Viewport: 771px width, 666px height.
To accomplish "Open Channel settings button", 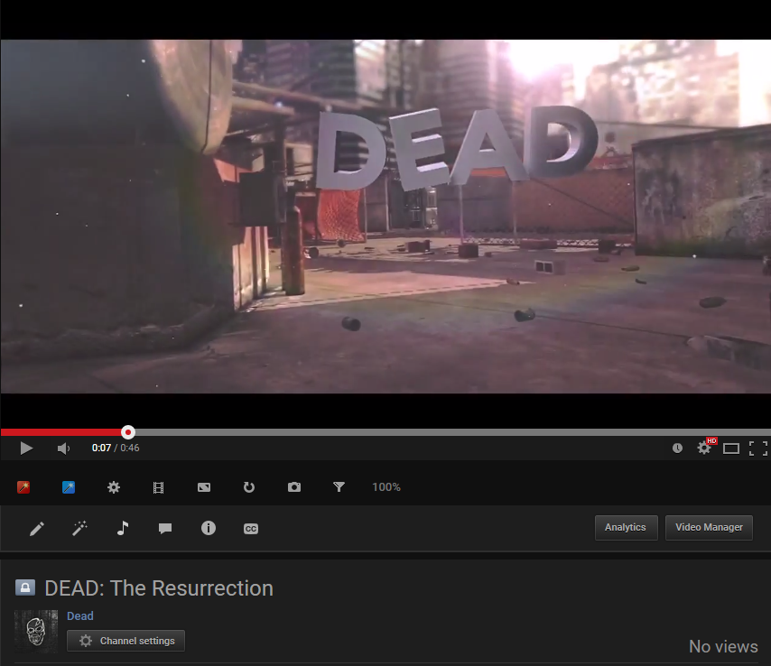I will 125,641.
